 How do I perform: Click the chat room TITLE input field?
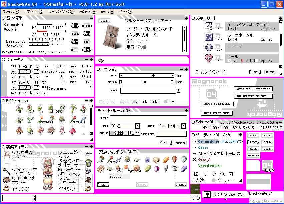148,118
